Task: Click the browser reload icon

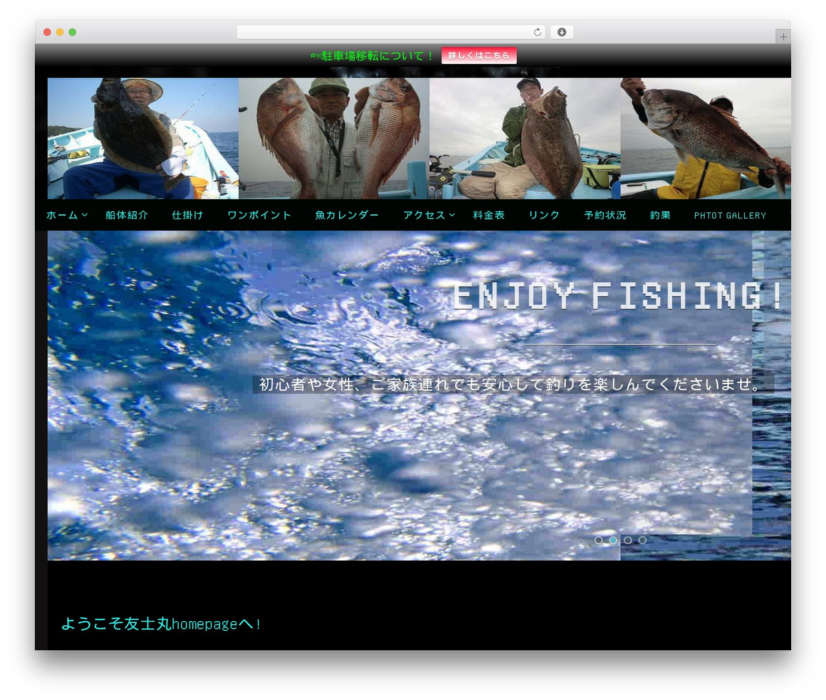Action: [x=537, y=32]
